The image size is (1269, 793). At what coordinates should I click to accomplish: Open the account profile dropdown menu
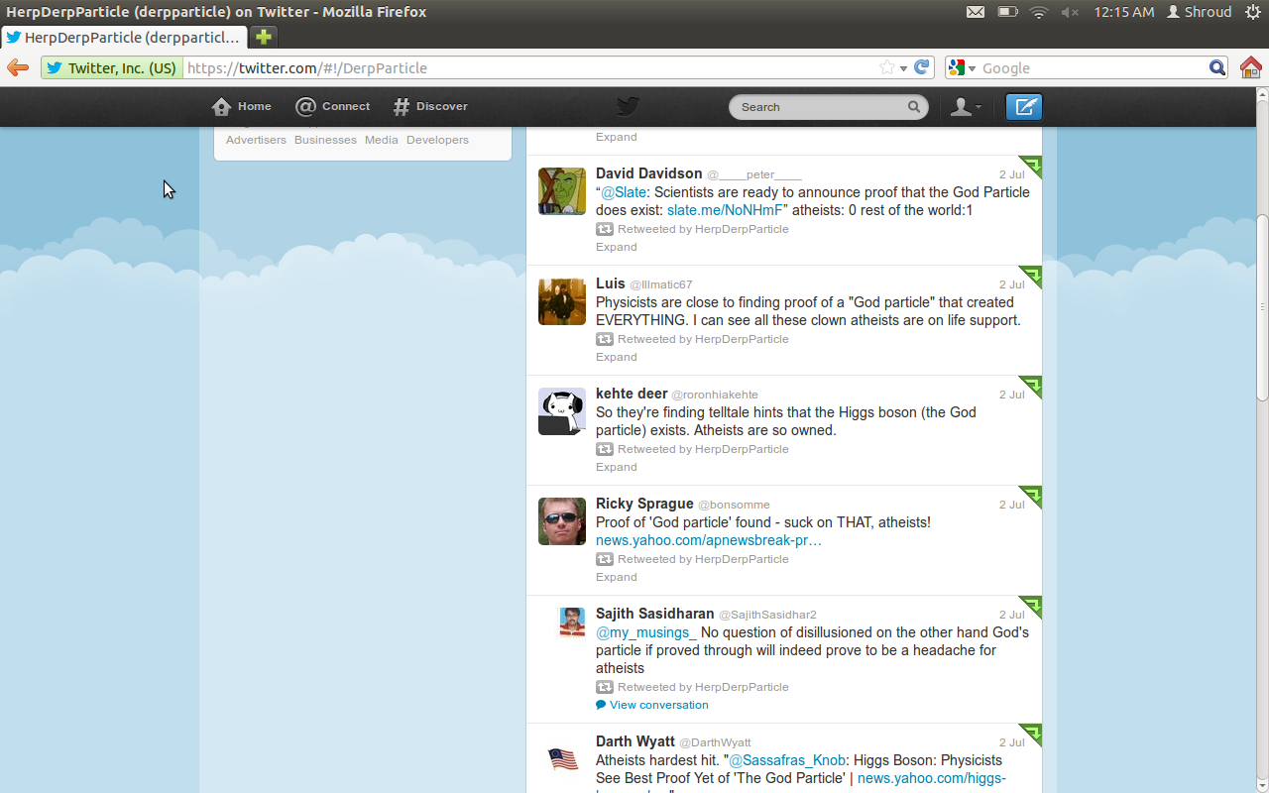coord(966,107)
